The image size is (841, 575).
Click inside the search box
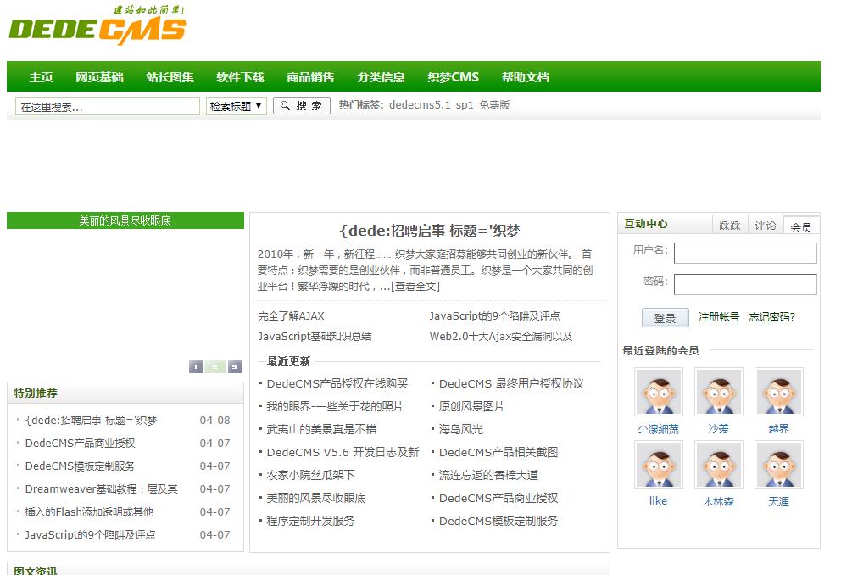[x=106, y=105]
